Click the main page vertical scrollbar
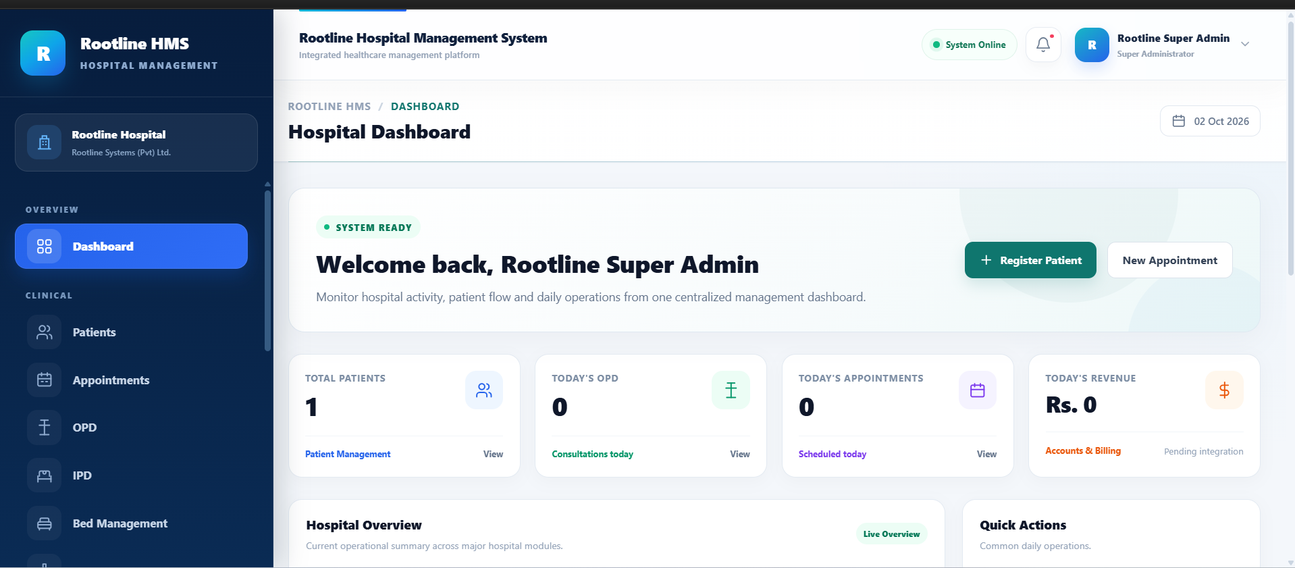This screenshot has height=568, width=1295. [1291, 149]
